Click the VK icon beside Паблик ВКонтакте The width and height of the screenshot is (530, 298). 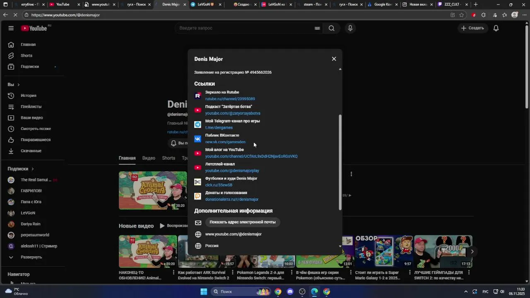click(x=198, y=139)
